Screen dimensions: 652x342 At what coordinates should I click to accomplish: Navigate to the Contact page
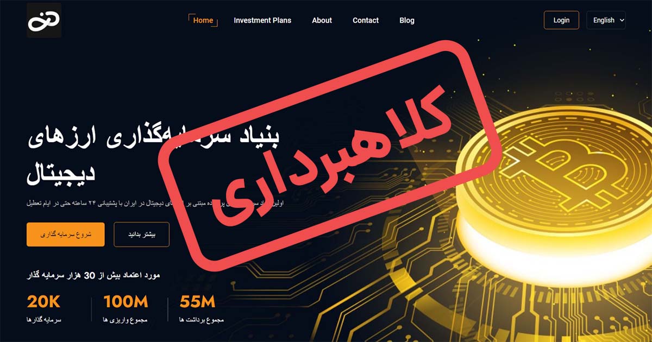point(366,20)
